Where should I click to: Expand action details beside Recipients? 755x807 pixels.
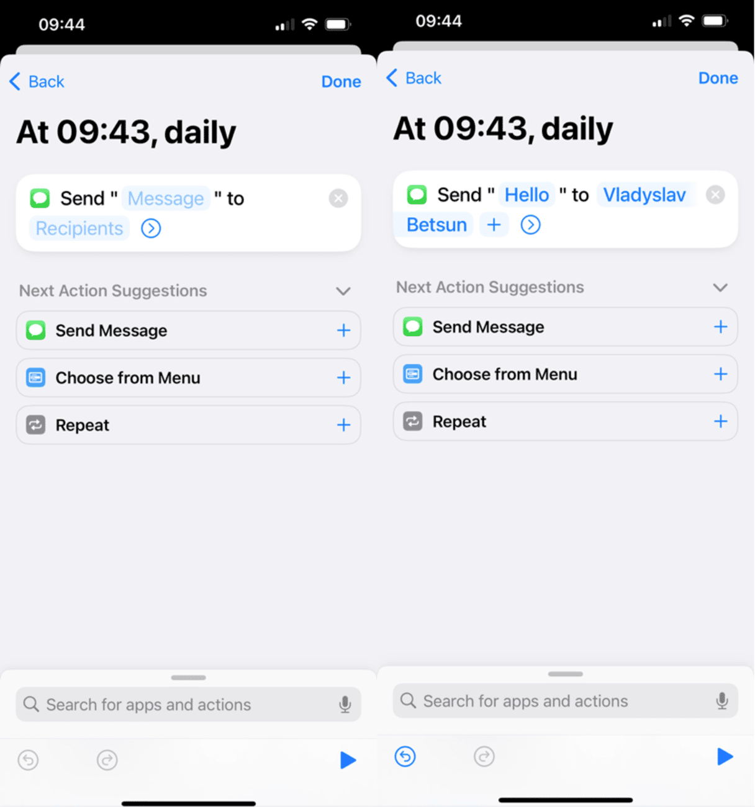(151, 228)
